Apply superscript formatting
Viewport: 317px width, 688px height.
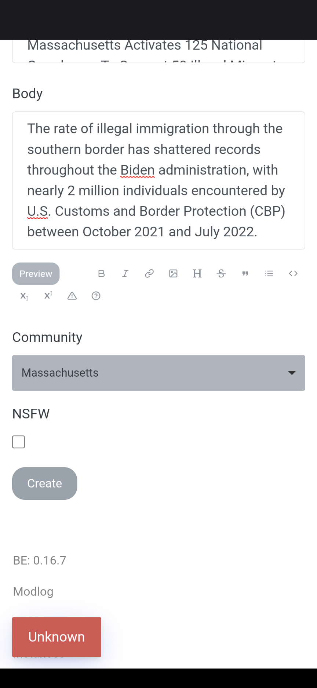click(48, 296)
